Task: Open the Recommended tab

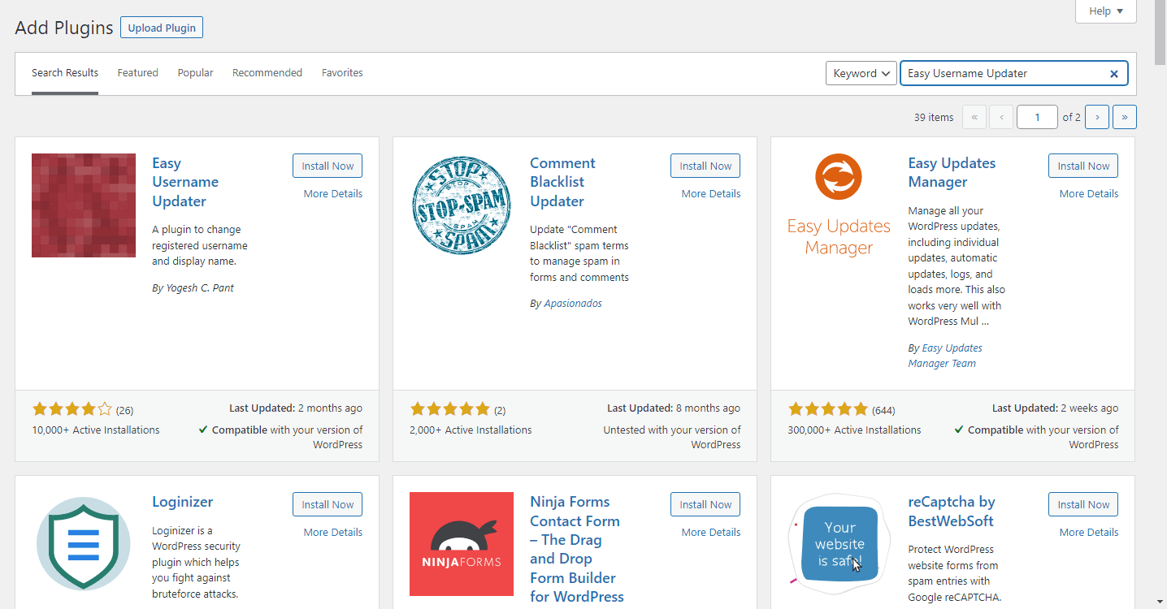Action: click(x=267, y=73)
